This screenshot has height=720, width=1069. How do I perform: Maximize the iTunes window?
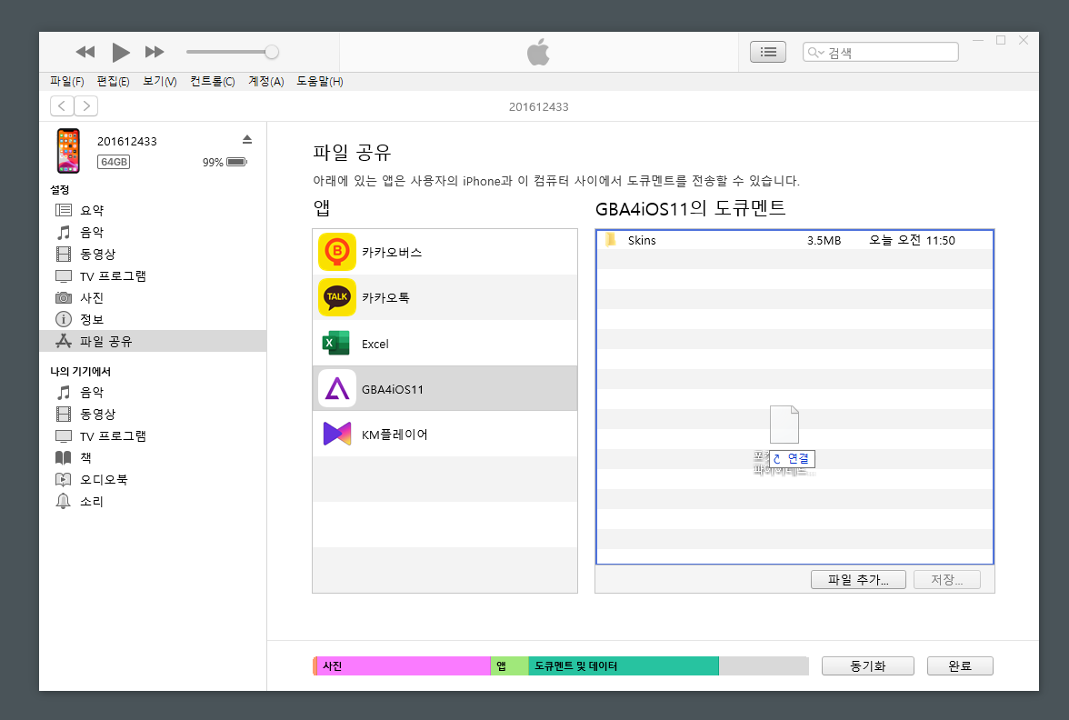click(x=1001, y=40)
